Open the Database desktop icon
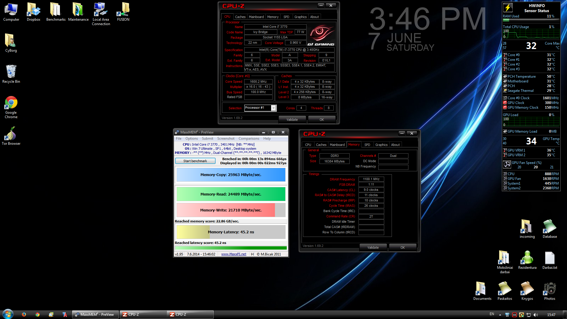567x319 pixels. [x=550, y=229]
